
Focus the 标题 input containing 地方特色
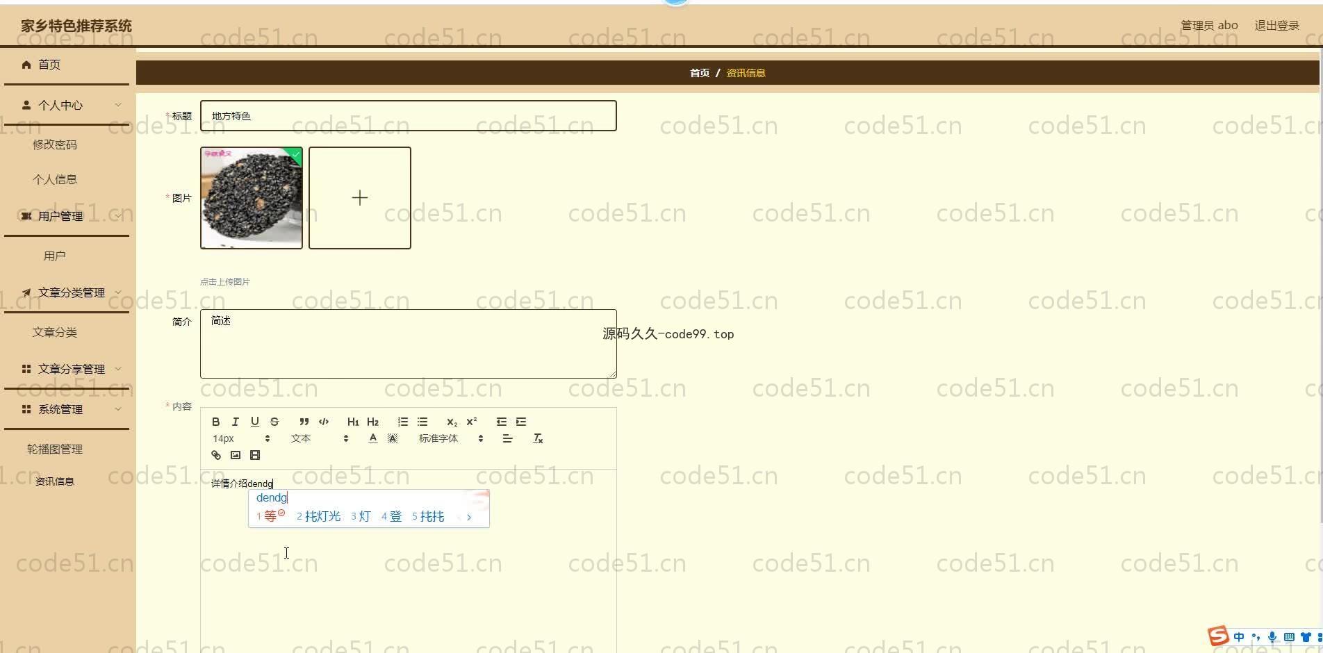pyautogui.click(x=409, y=116)
